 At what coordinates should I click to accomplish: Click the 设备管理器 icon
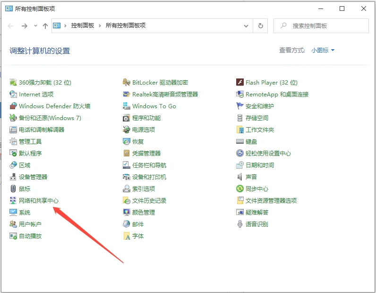13,177
